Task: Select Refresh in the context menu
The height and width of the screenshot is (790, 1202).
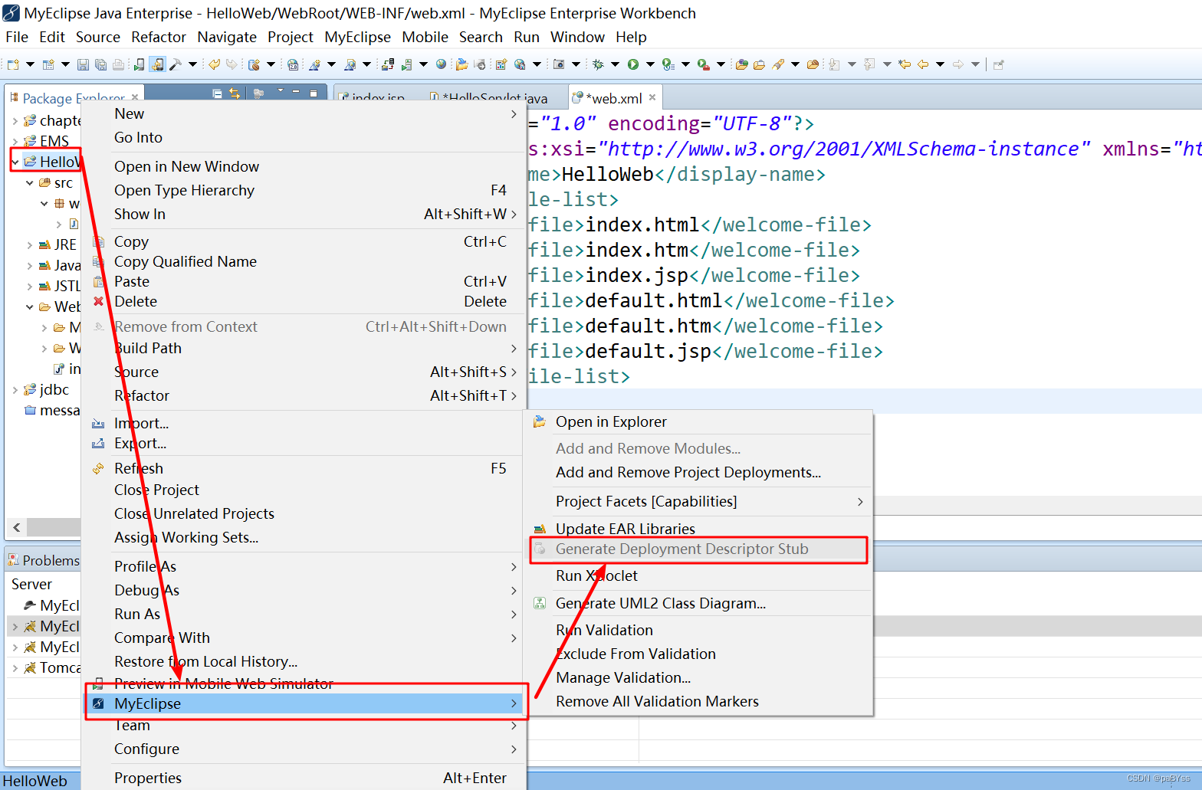Action: click(x=304, y=468)
